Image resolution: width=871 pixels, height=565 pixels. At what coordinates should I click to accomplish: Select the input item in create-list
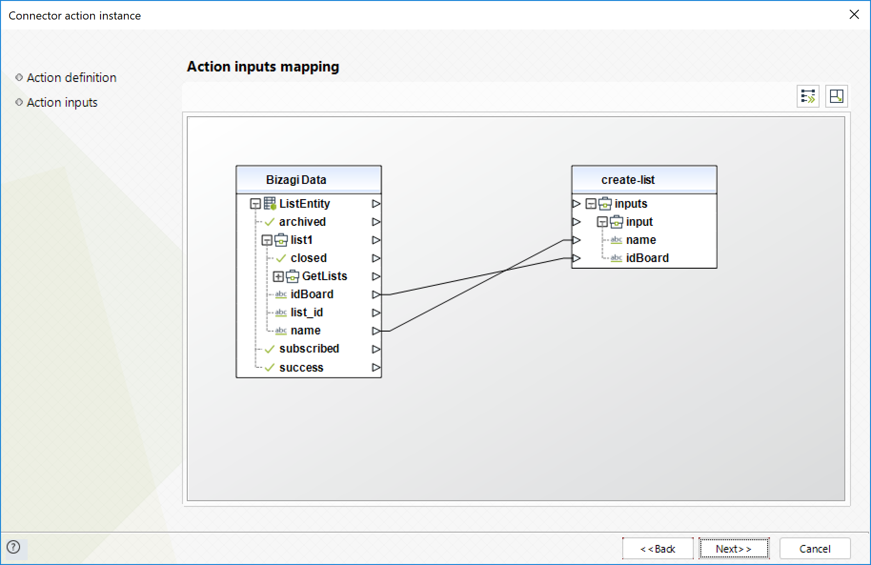[639, 222]
